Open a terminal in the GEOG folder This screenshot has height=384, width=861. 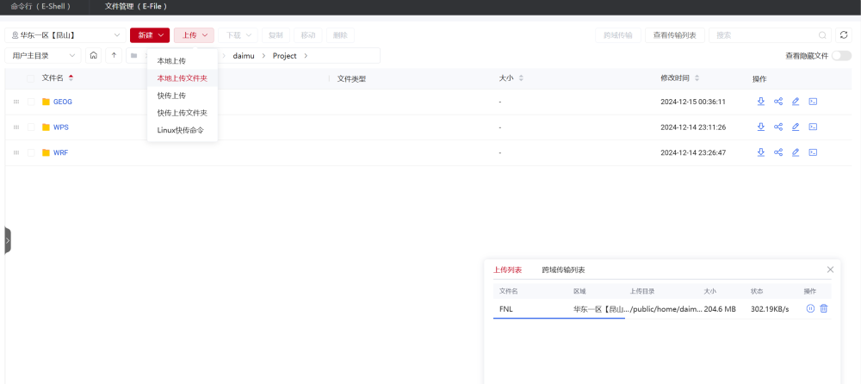pyautogui.click(x=813, y=102)
